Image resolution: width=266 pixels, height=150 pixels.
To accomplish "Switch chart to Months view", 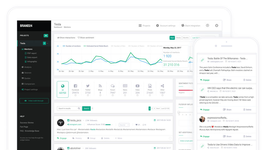I will click(x=186, y=38).
